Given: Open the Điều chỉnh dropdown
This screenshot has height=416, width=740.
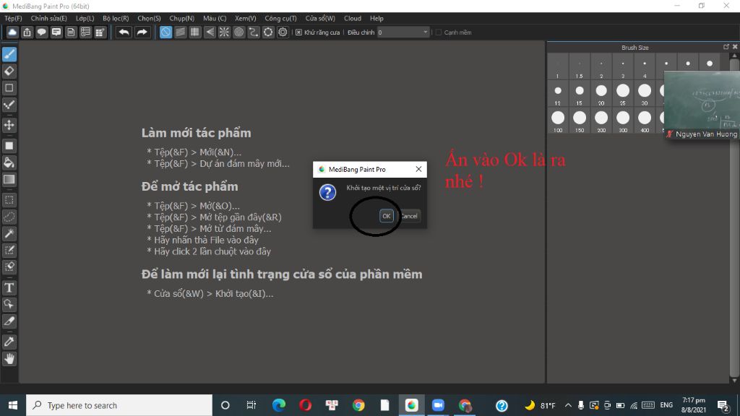Looking at the screenshot, I should 403,32.
